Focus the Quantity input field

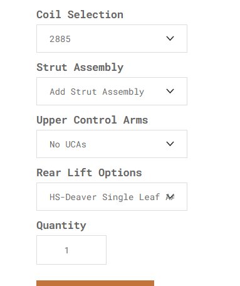[71, 250]
